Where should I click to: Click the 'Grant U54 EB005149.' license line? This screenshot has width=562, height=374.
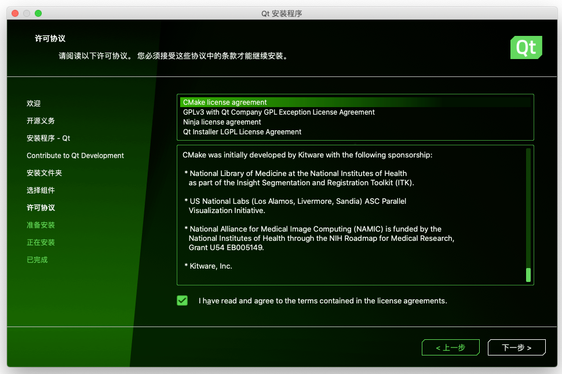point(226,248)
